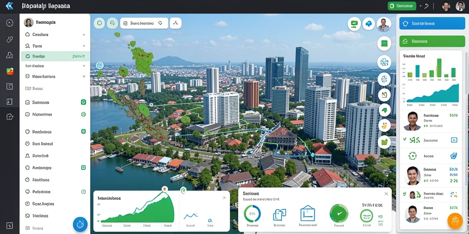Click the blue arrow logo in the header
This screenshot has width=469, height=234.
pos(9,5)
